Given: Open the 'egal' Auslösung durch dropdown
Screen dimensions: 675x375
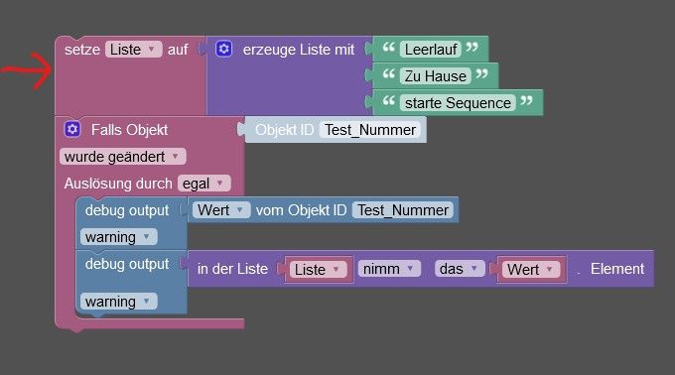Looking at the screenshot, I should tap(204, 184).
